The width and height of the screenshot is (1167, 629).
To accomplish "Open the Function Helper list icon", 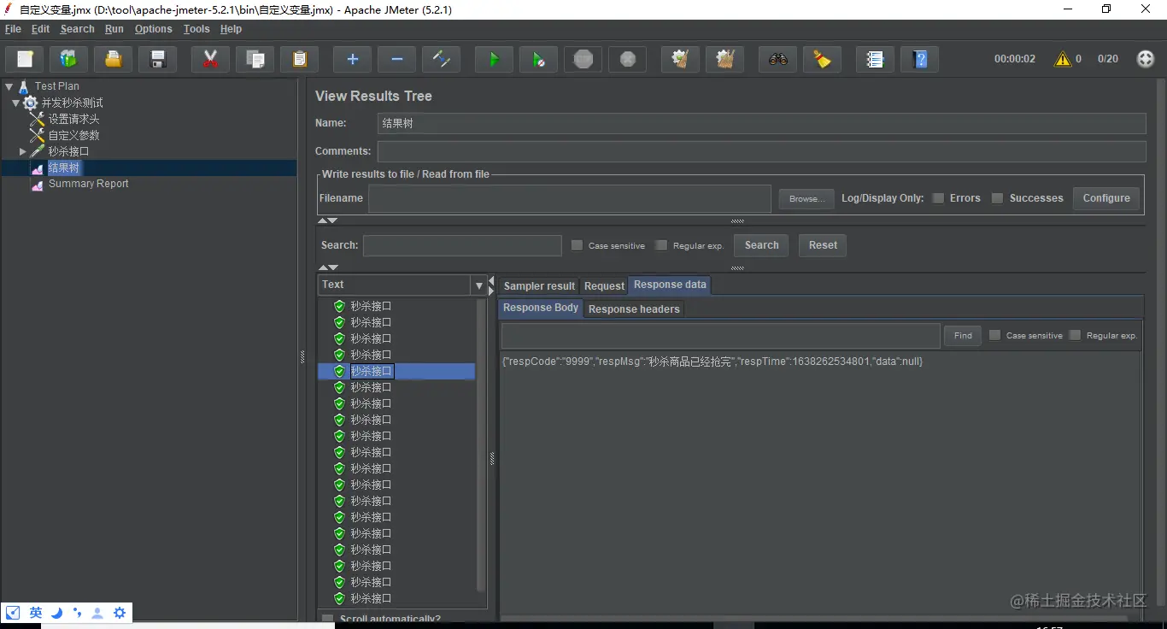I will (875, 59).
